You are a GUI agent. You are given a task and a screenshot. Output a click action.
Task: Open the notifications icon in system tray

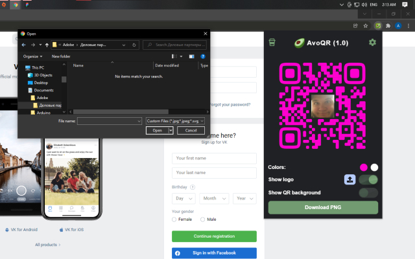coord(405,5)
